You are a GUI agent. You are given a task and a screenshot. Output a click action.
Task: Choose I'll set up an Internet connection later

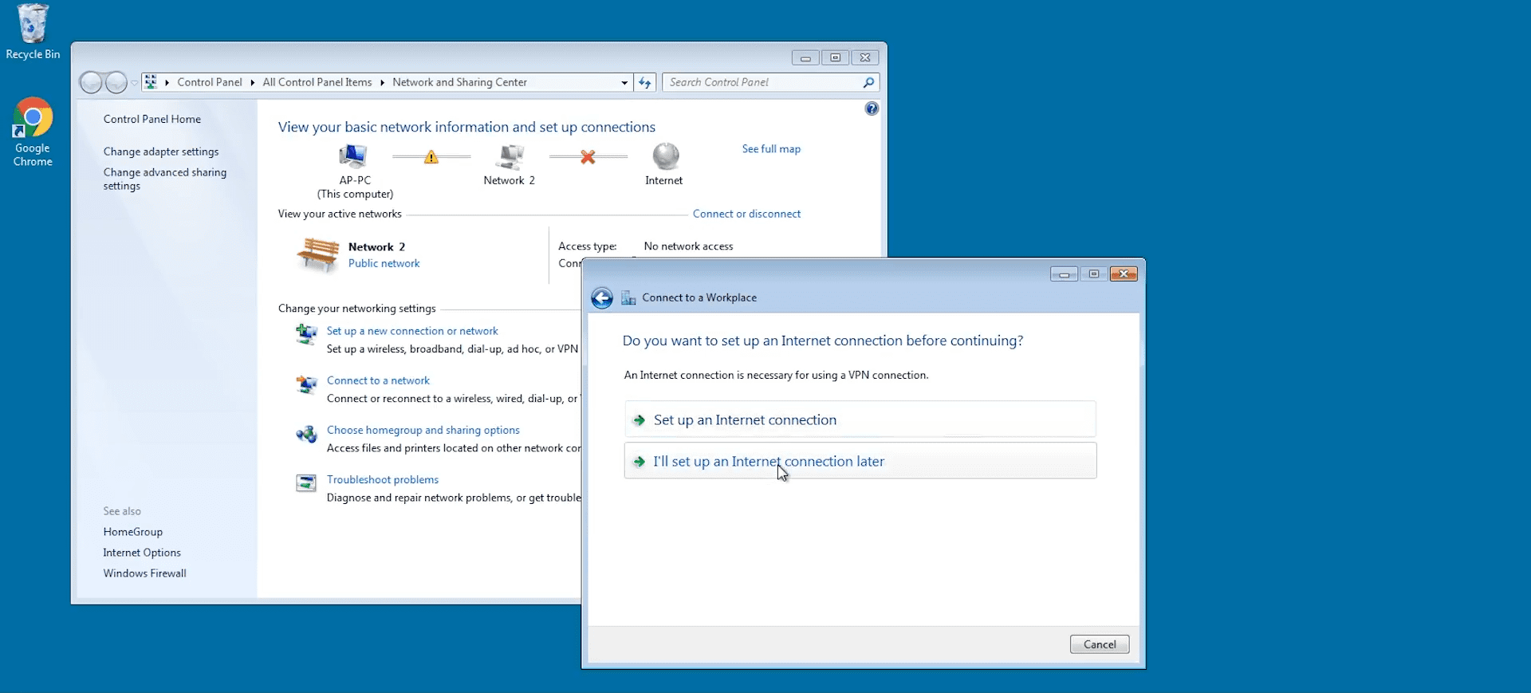click(x=860, y=461)
